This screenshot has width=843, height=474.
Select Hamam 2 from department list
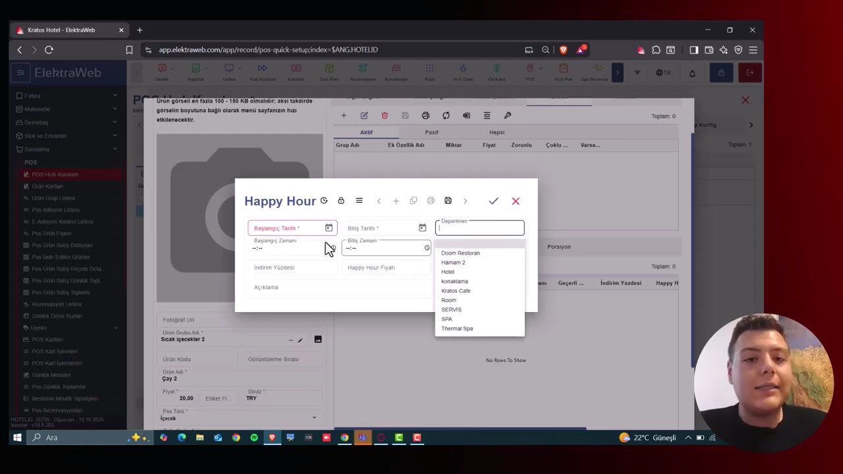453,263
